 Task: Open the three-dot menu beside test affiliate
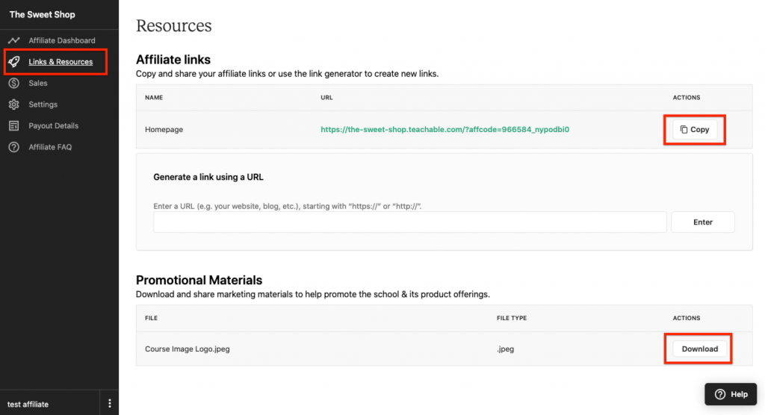tap(110, 404)
